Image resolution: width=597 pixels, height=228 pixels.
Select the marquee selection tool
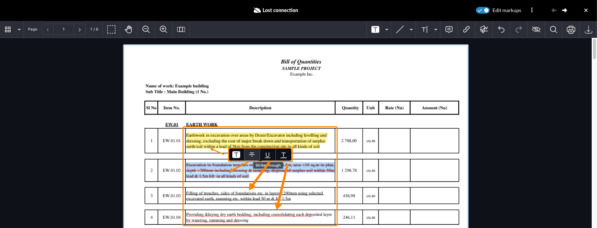[111, 29]
